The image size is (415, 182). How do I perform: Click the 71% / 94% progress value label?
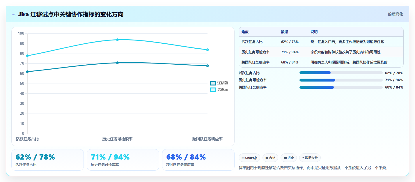click(394, 80)
